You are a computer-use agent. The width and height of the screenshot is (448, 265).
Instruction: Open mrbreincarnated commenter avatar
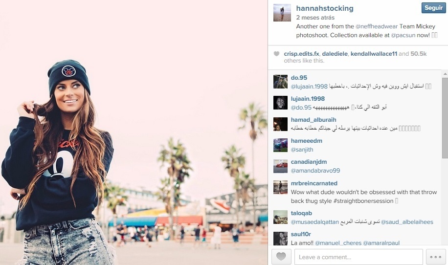pyautogui.click(x=280, y=187)
